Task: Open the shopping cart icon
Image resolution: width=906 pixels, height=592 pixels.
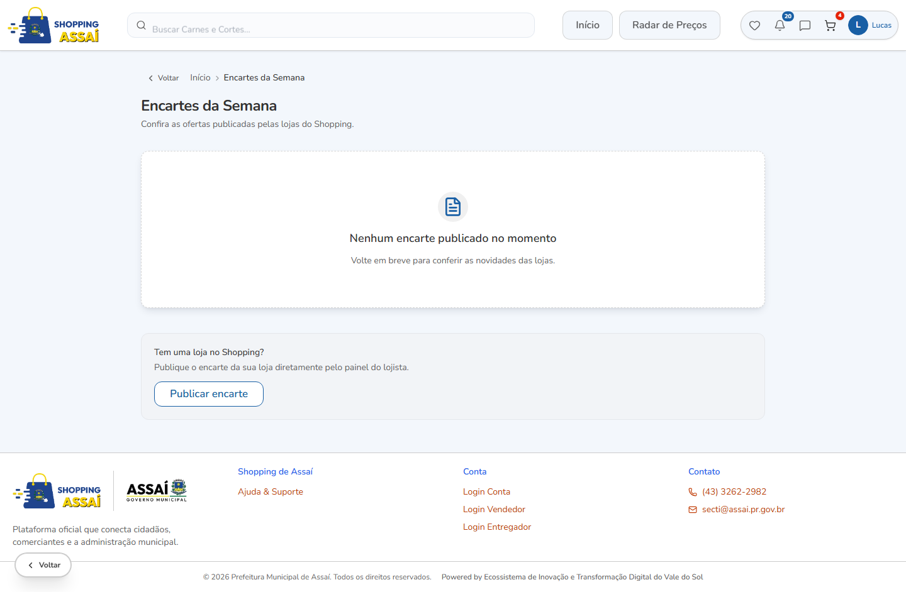Action: [830, 26]
